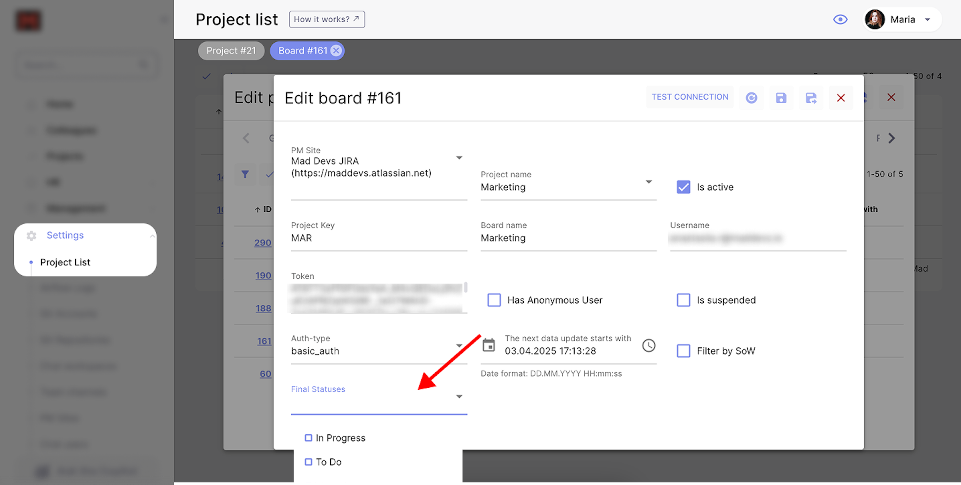Image resolution: width=961 pixels, height=485 pixels.
Task: Click the app logo in sidebar
Action: coord(29,20)
